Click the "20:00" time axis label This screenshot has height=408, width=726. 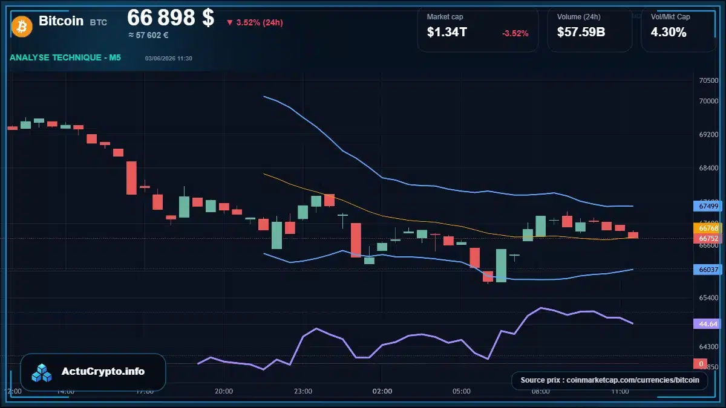tap(224, 391)
